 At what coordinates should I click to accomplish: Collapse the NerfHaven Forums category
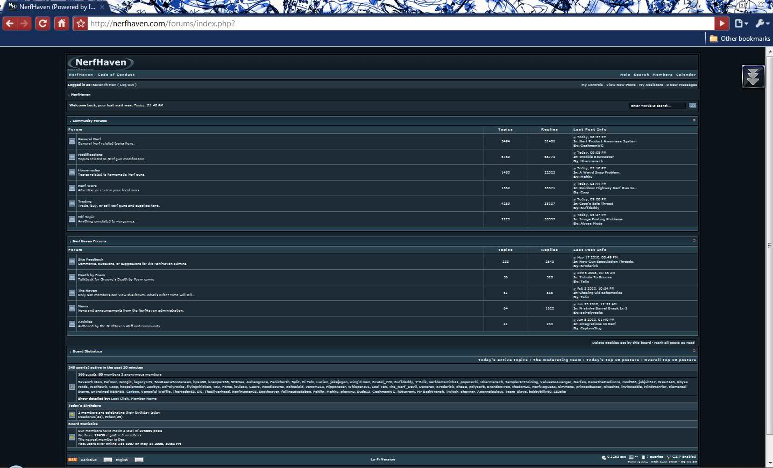(694, 241)
